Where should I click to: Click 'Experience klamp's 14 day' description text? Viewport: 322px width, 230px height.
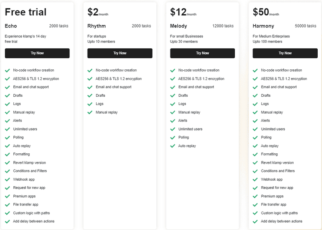[25, 36]
